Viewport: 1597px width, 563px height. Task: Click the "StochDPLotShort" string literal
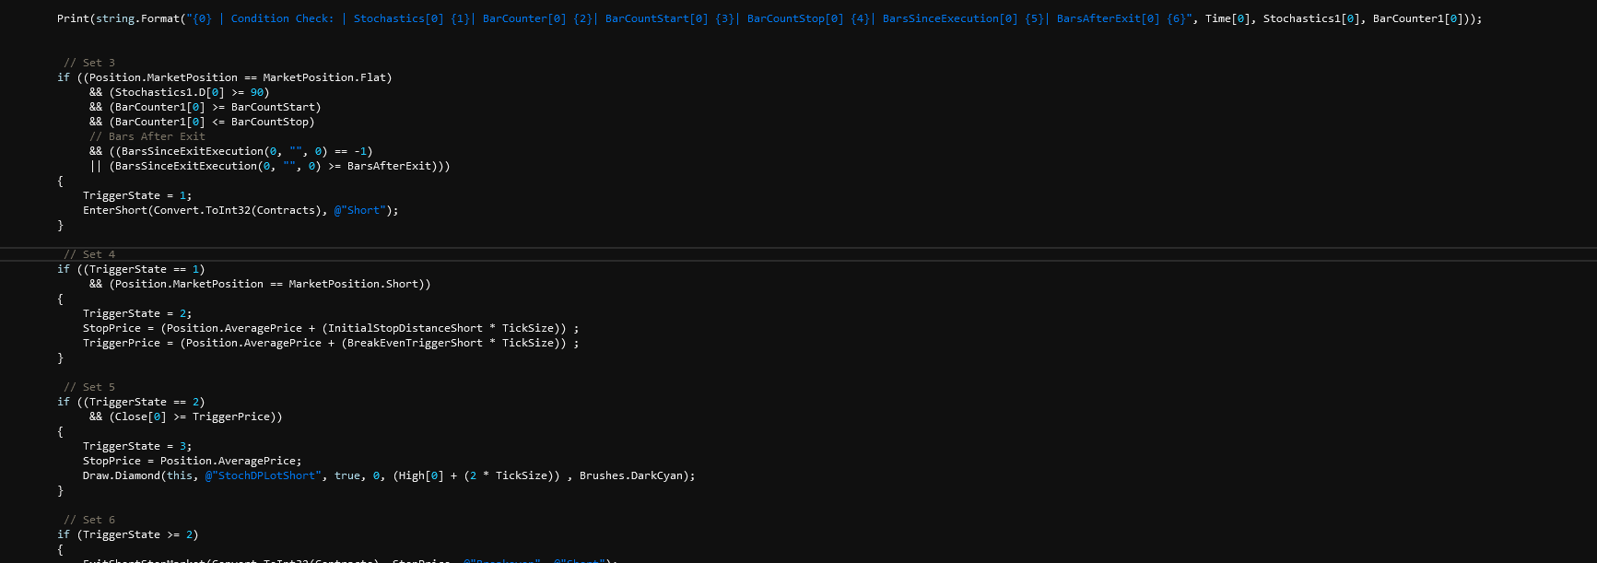[266, 475]
